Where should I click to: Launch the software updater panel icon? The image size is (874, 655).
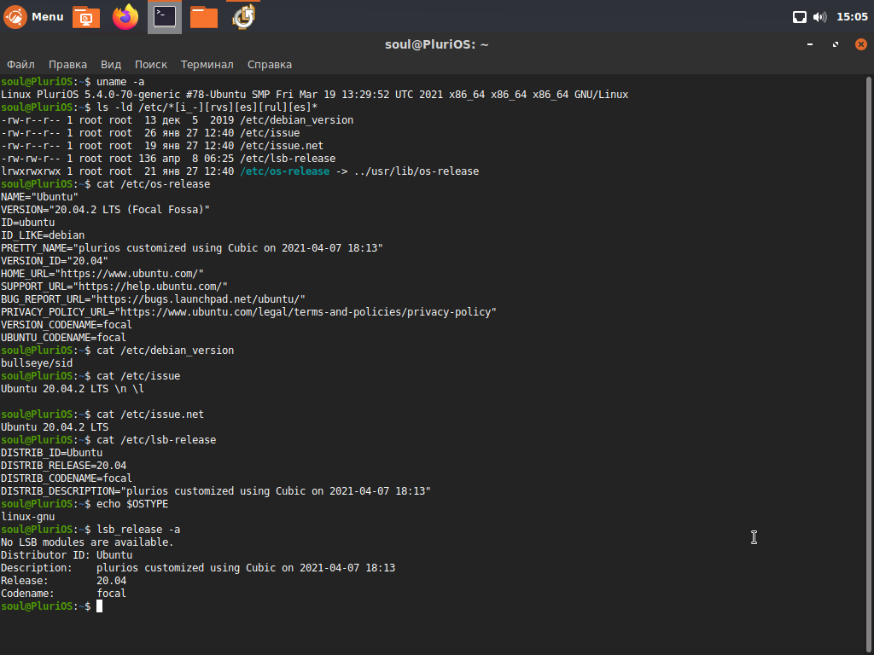pyautogui.click(x=243, y=17)
